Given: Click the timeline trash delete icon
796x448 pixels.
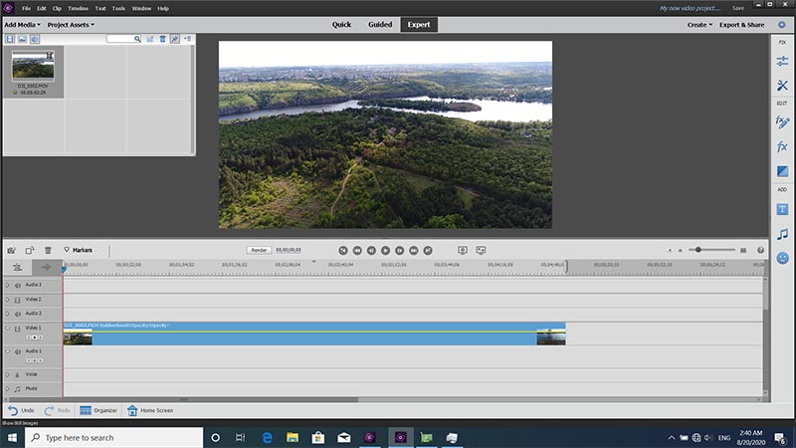Looking at the screenshot, I should tap(48, 250).
